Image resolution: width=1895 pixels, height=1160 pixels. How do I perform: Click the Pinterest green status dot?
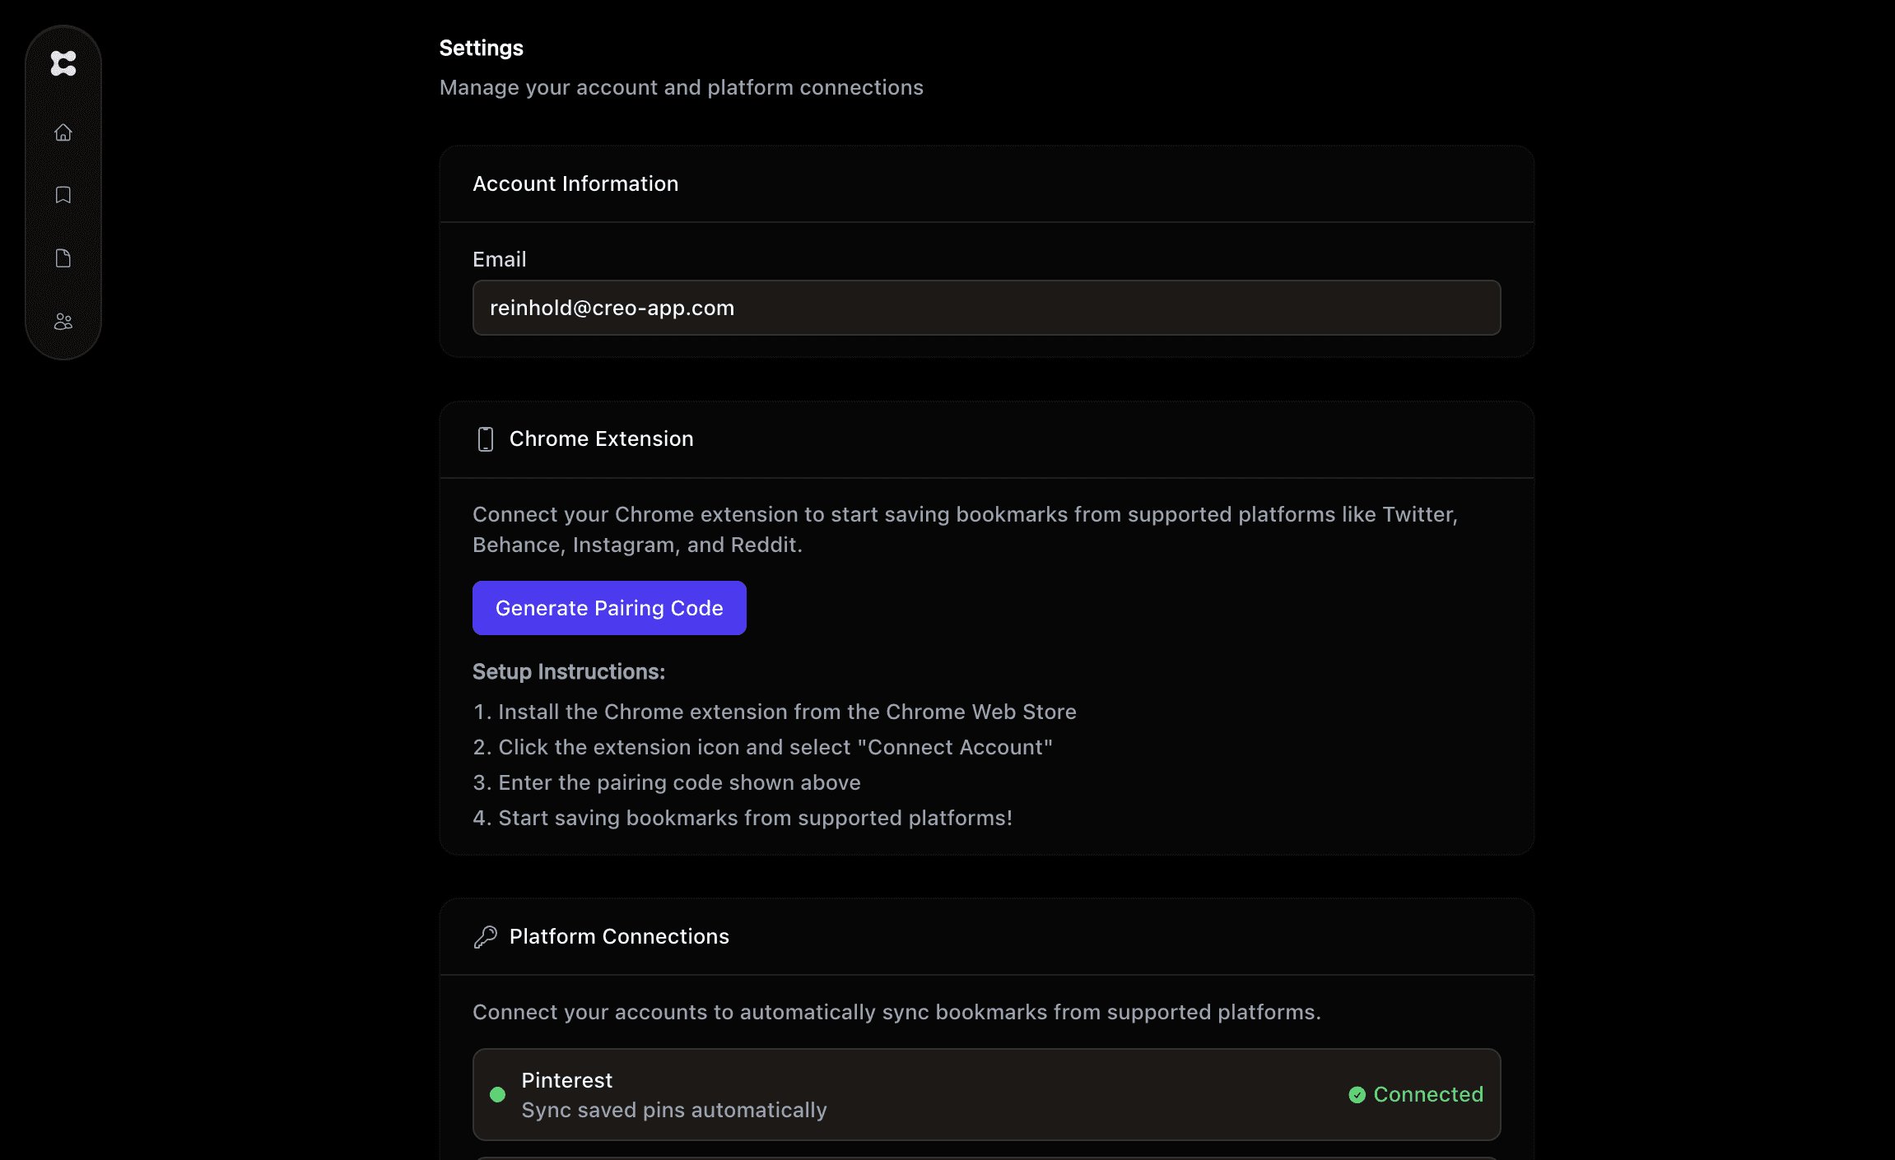tap(497, 1095)
